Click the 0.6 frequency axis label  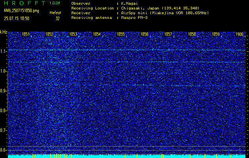3,150
